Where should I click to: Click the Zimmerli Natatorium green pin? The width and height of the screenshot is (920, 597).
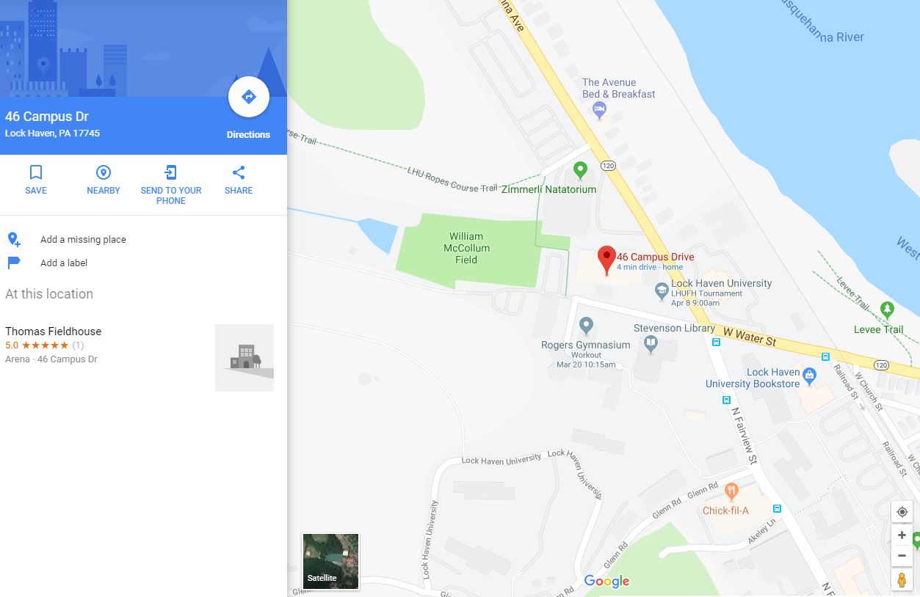tap(580, 171)
